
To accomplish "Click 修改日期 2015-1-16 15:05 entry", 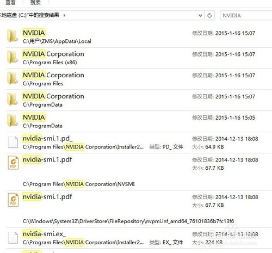I will (x=224, y=118).
